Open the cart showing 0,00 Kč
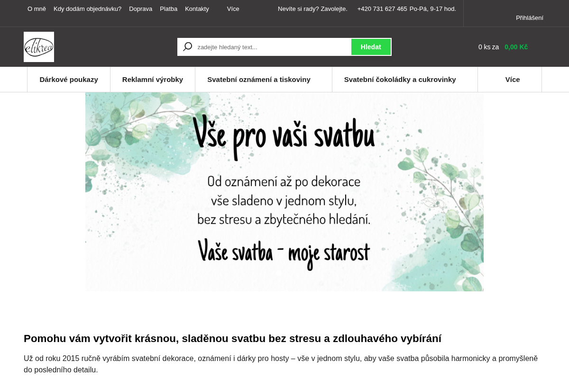569x379 pixels. click(503, 47)
